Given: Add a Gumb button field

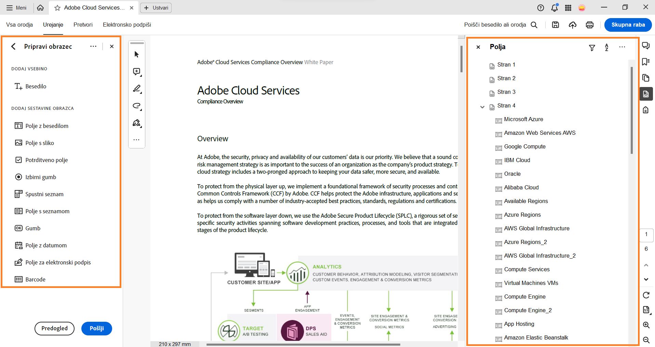Looking at the screenshot, I should point(27,228).
